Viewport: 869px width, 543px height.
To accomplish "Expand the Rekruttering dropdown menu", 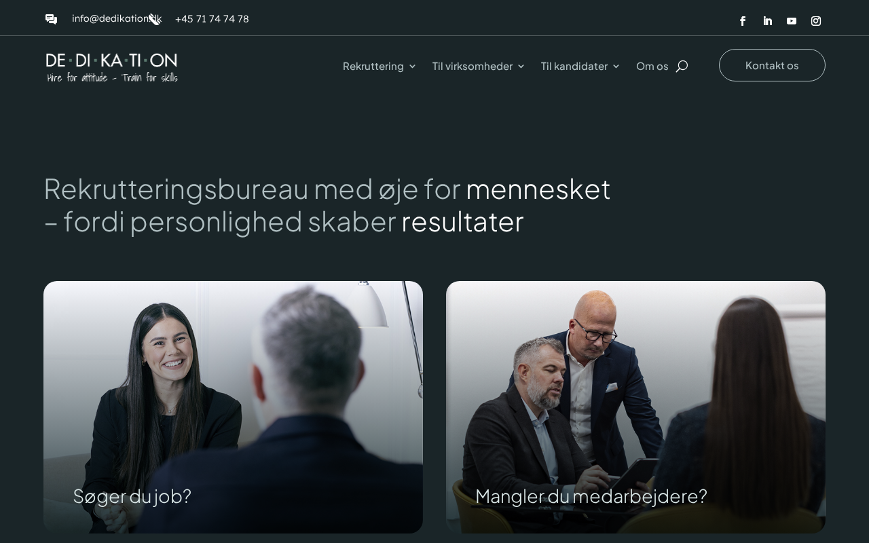I will click(379, 66).
